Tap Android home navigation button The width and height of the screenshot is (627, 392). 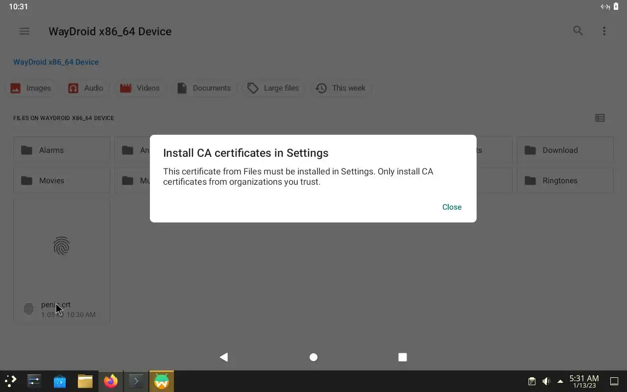point(313,357)
